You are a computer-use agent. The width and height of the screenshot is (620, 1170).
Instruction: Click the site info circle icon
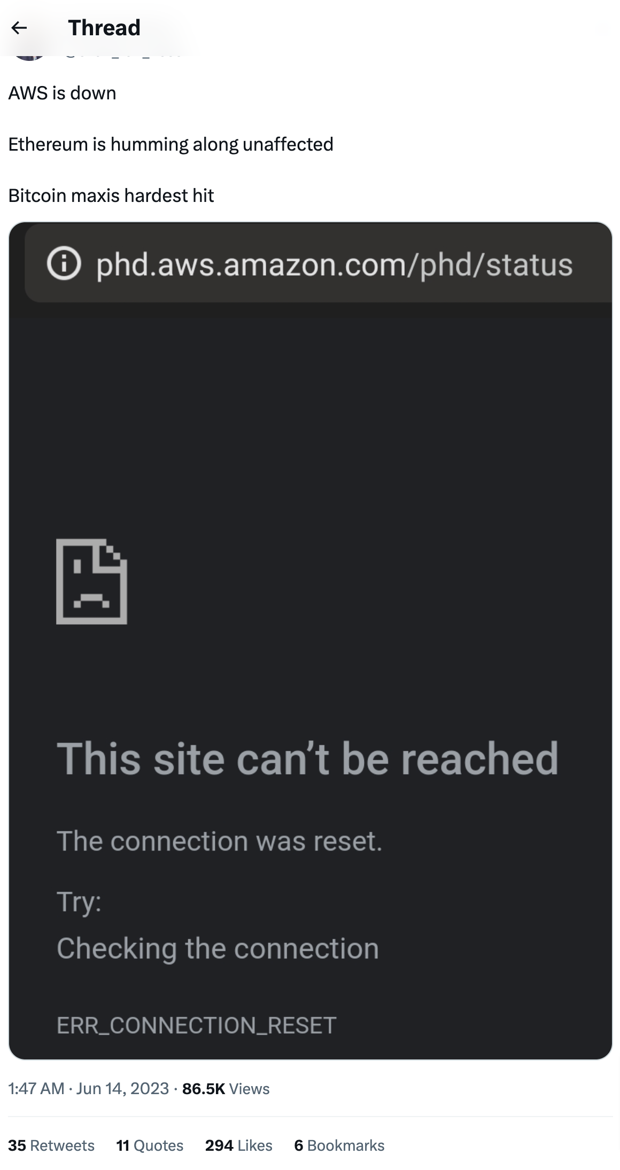pyautogui.click(x=64, y=264)
